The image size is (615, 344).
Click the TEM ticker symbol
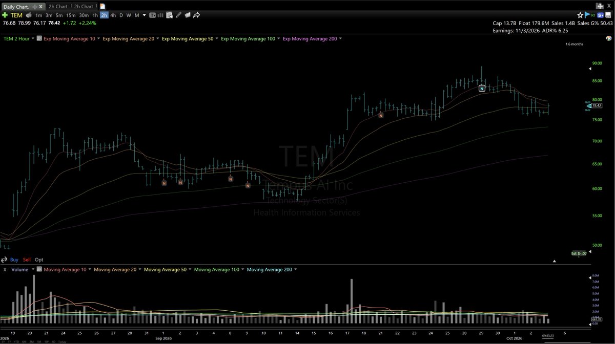(16, 15)
